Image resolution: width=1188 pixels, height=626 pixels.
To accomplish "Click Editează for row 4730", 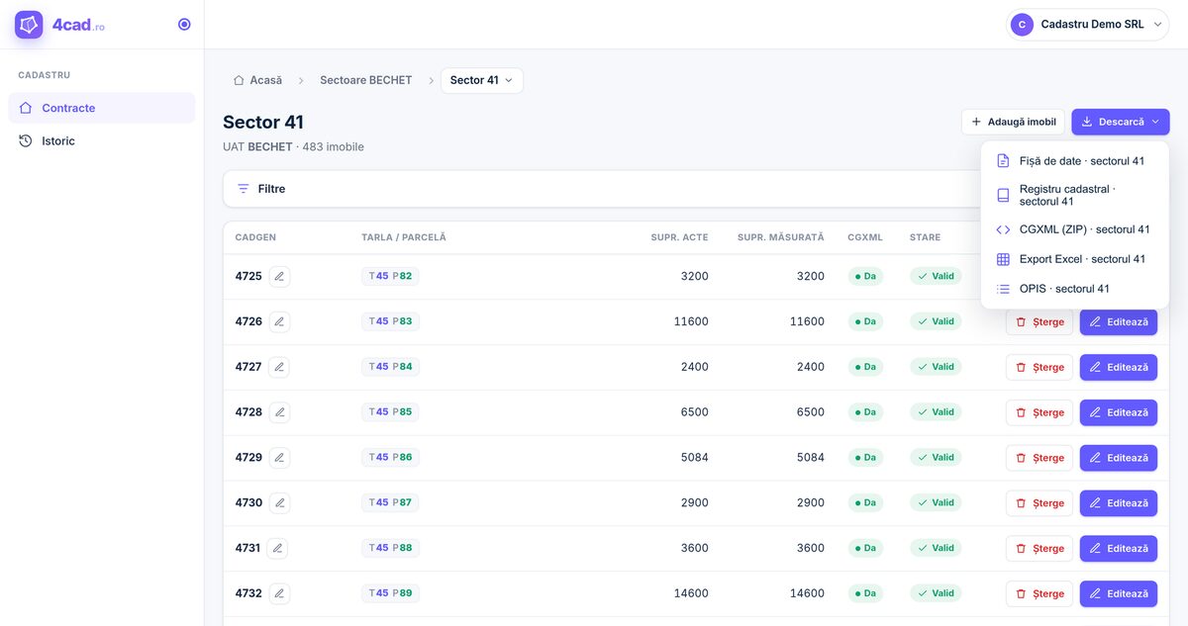I will coord(1119,503).
